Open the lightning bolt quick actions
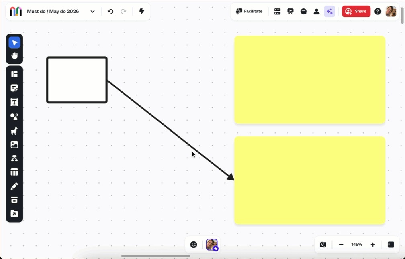Image resolution: width=405 pixels, height=259 pixels. point(141,11)
